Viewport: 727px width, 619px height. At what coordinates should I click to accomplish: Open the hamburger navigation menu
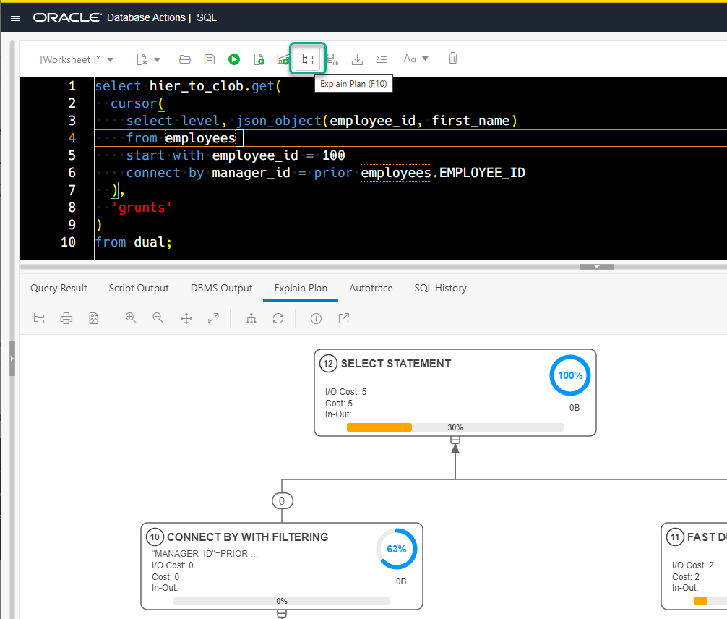15,17
